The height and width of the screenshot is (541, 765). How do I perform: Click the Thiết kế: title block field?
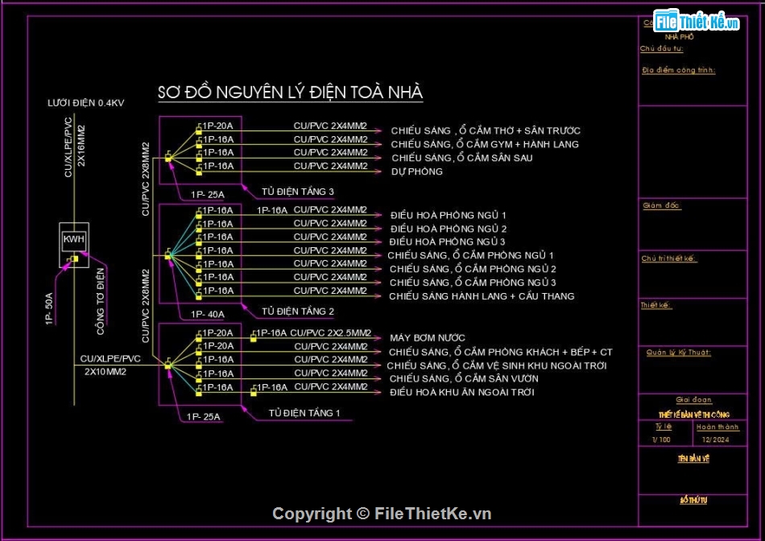click(x=656, y=305)
